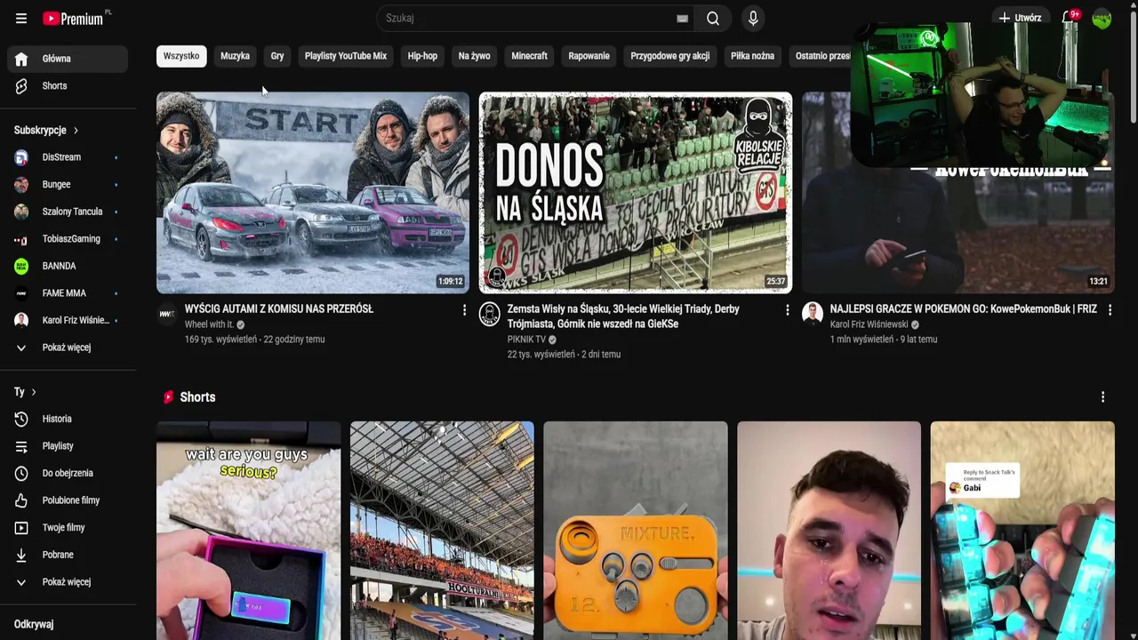1138x640 pixels.
Task: Play the DONOS NA ŚLĄSKA thumbnail video
Action: pyautogui.click(x=636, y=193)
